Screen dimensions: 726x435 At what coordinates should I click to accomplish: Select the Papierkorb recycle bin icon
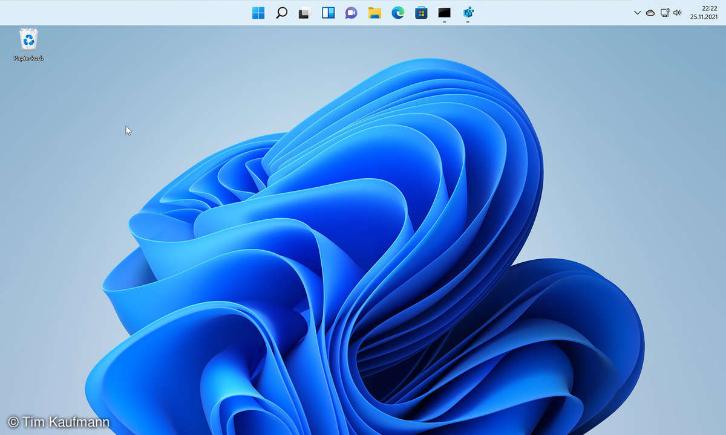click(x=28, y=39)
